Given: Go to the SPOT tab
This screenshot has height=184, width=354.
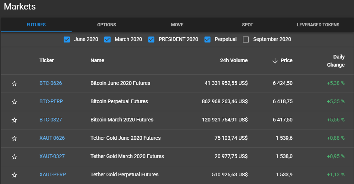Looking at the screenshot, I should (x=248, y=25).
